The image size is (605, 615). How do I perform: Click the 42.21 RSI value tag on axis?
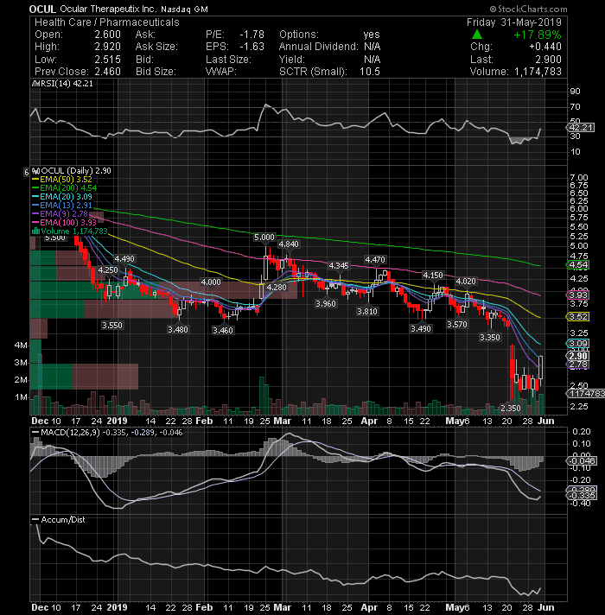coord(581,128)
